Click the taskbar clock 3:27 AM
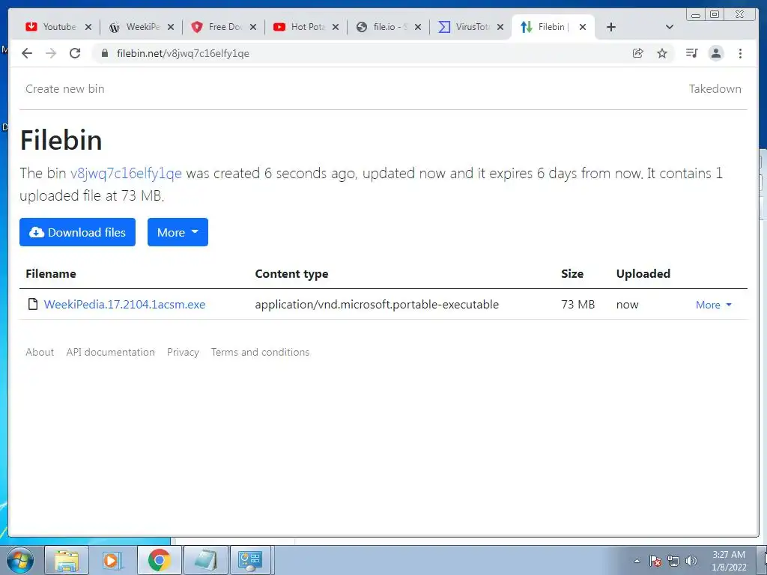 coord(729,561)
